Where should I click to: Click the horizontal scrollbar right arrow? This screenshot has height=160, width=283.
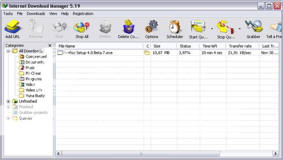[276, 154]
